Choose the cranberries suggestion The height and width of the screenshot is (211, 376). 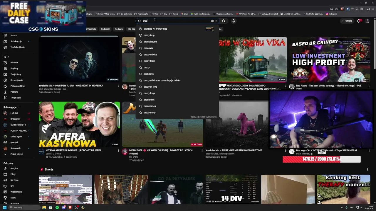pyautogui.click(x=177, y=106)
